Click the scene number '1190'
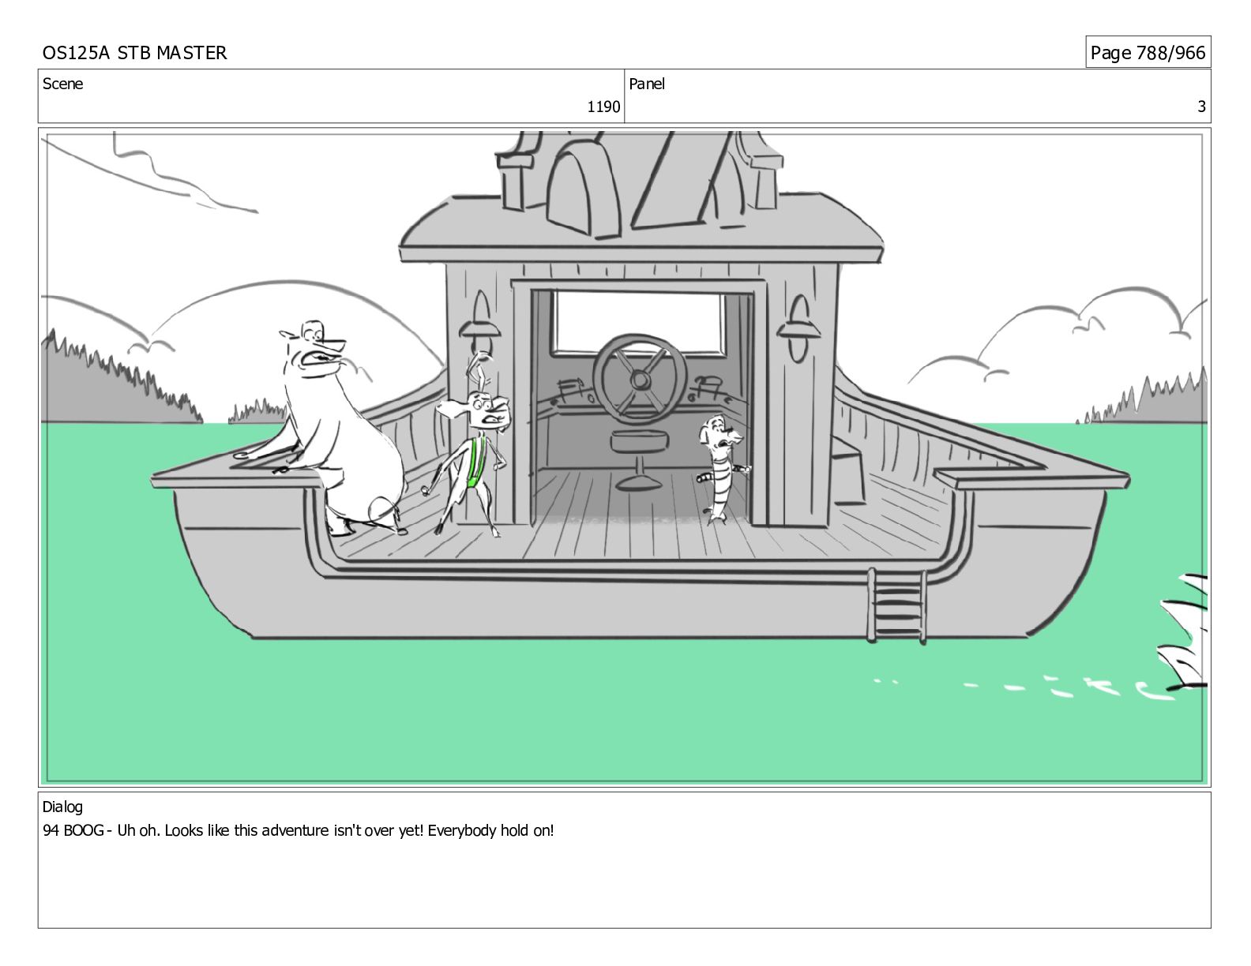 pos(603,107)
